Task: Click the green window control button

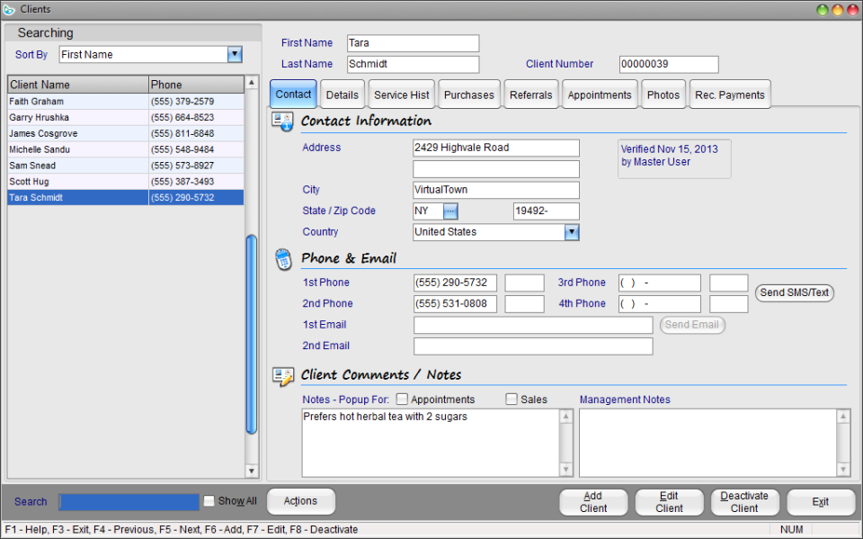Action: tap(823, 10)
